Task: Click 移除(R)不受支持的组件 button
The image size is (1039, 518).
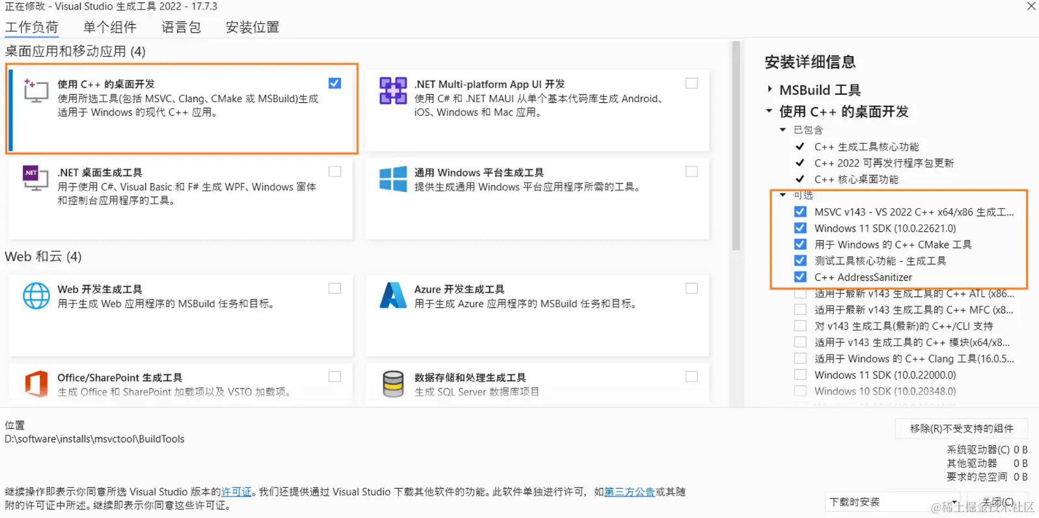Action: pos(962,428)
